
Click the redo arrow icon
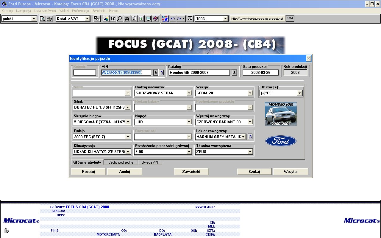179,19
